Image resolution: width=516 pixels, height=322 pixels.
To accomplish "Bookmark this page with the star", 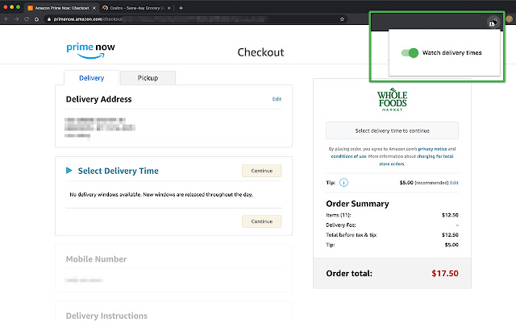I will pos(342,19).
